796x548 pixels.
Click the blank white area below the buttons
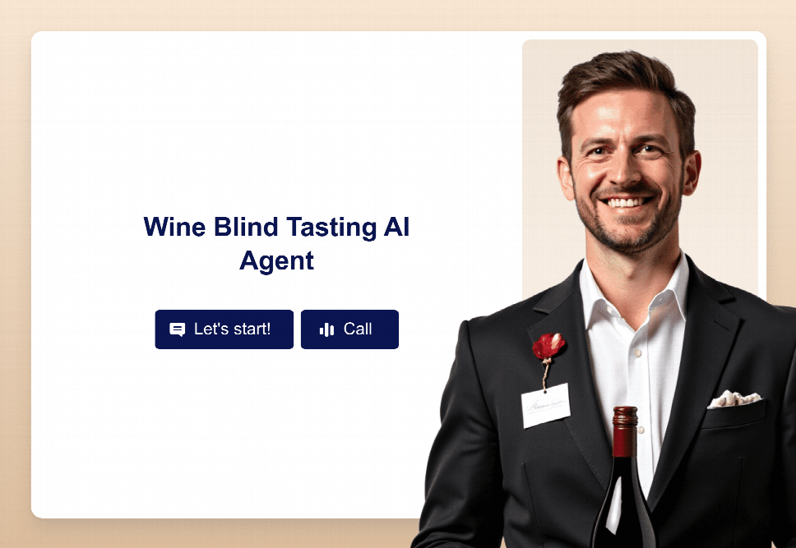[x=229, y=431]
